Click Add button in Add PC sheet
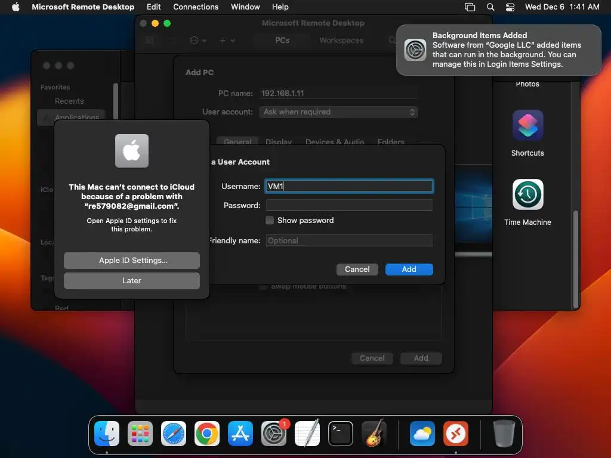 click(x=421, y=358)
